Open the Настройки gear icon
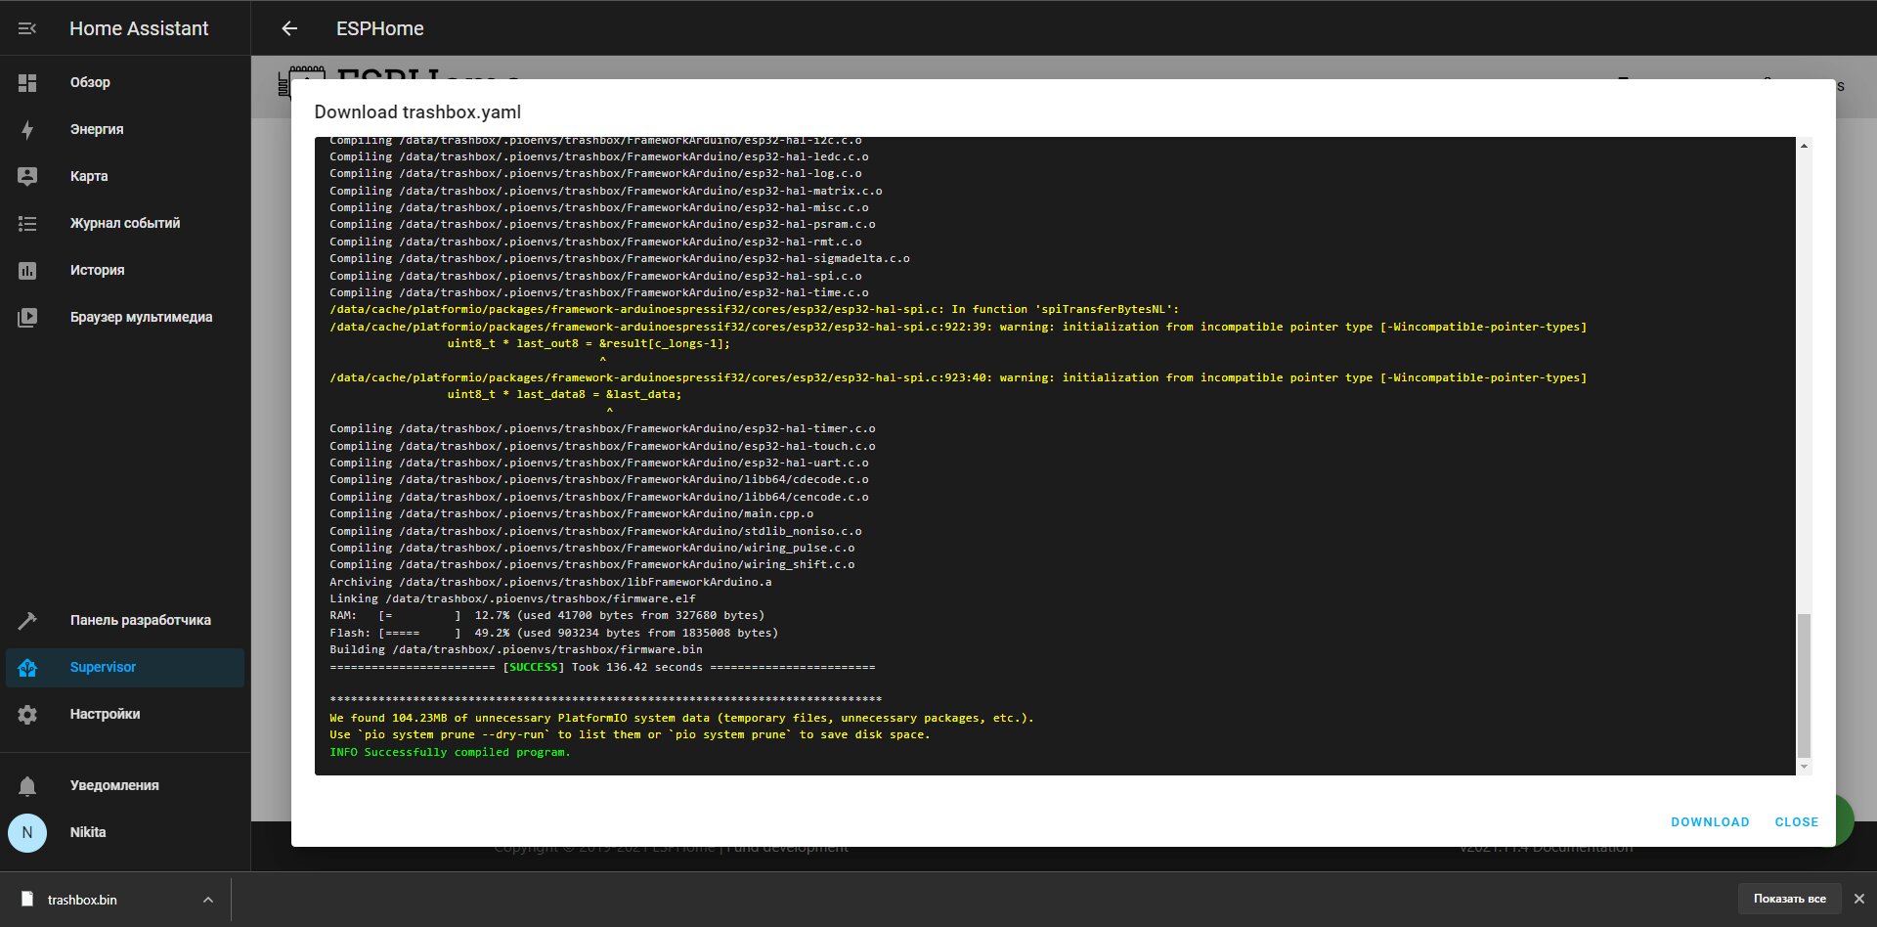 [27, 715]
